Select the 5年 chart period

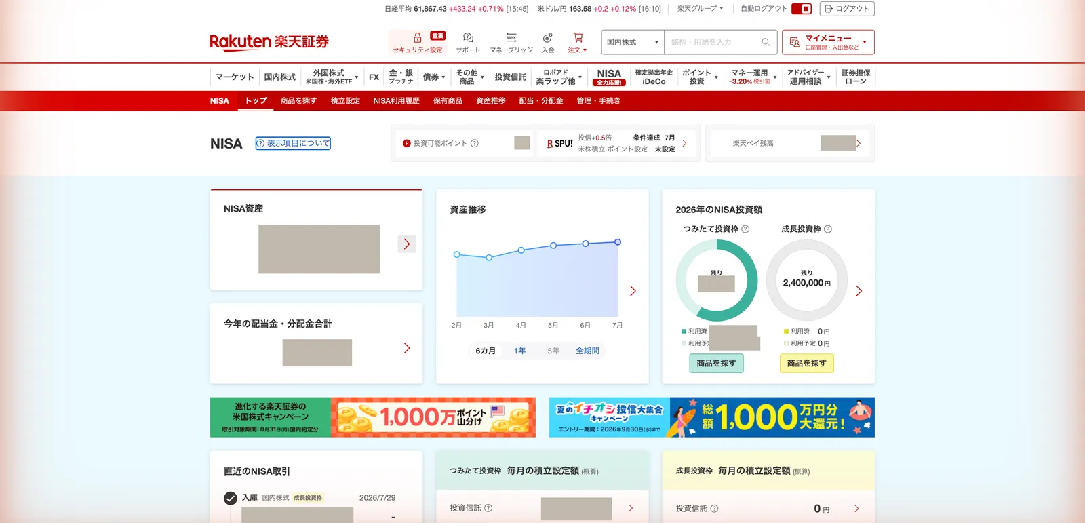pyautogui.click(x=553, y=351)
